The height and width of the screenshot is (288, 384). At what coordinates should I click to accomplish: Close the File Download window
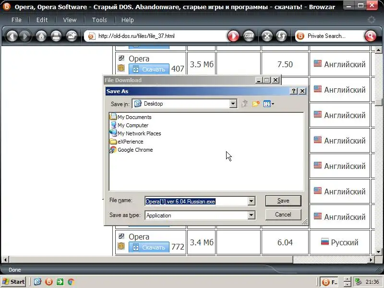coord(276,80)
